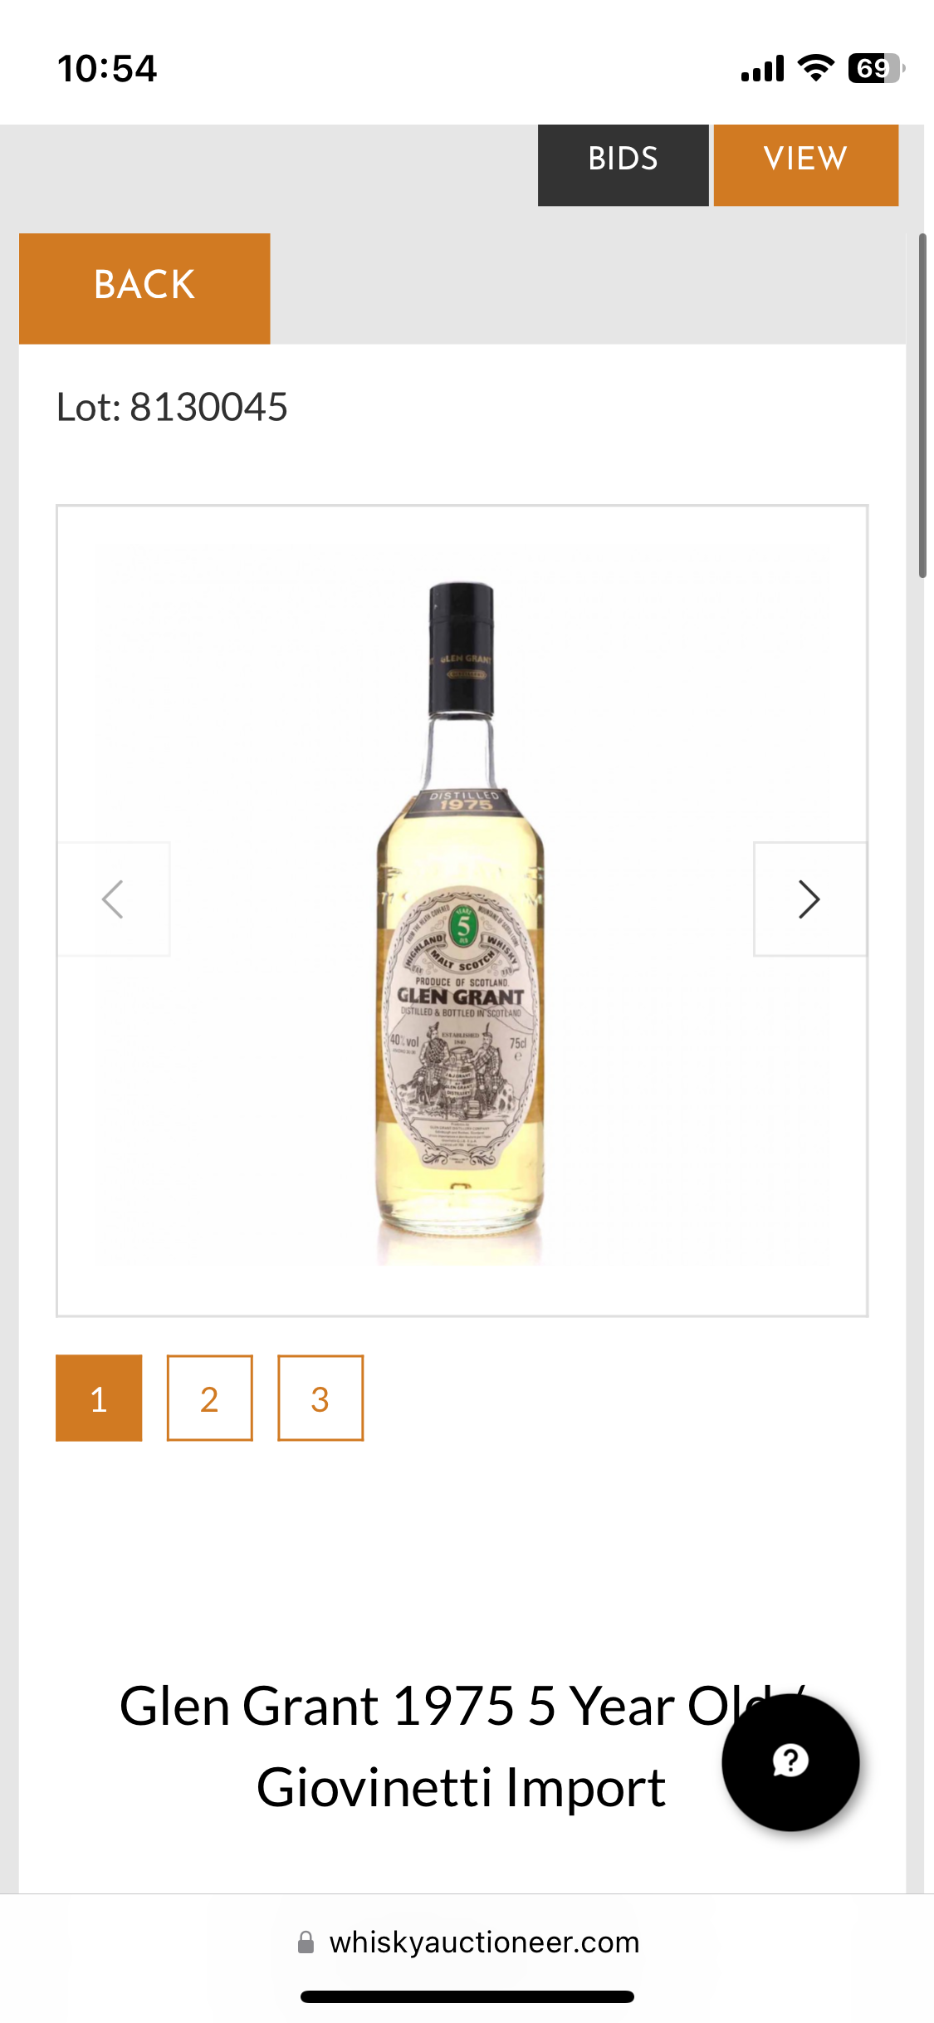Switch to image page 2
The image size is (934, 2023).
[210, 1398]
